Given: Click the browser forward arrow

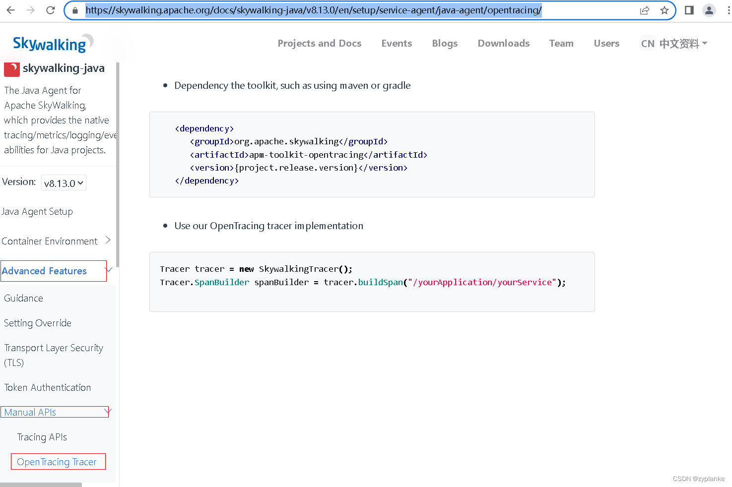Looking at the screenshot, I should pos(30,10).
